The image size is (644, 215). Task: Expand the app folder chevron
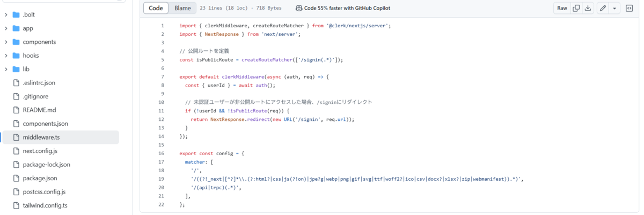[6, 28]
